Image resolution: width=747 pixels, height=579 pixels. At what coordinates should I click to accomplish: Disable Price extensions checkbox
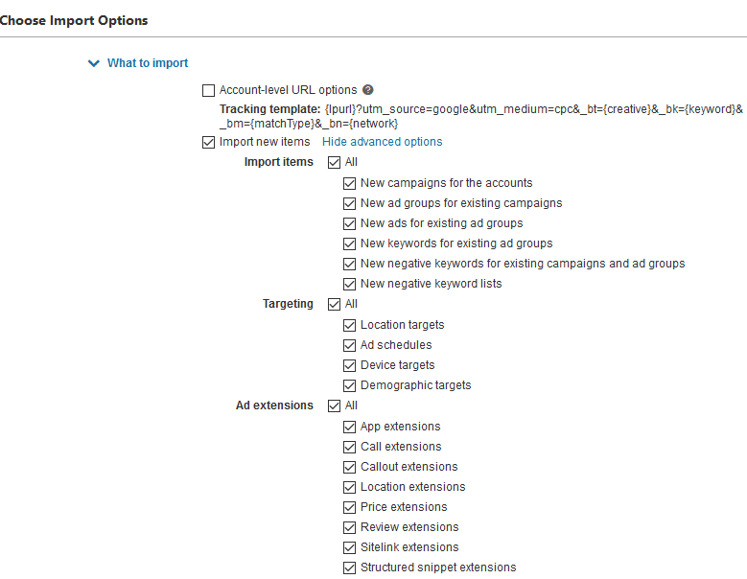coord(349,507)
